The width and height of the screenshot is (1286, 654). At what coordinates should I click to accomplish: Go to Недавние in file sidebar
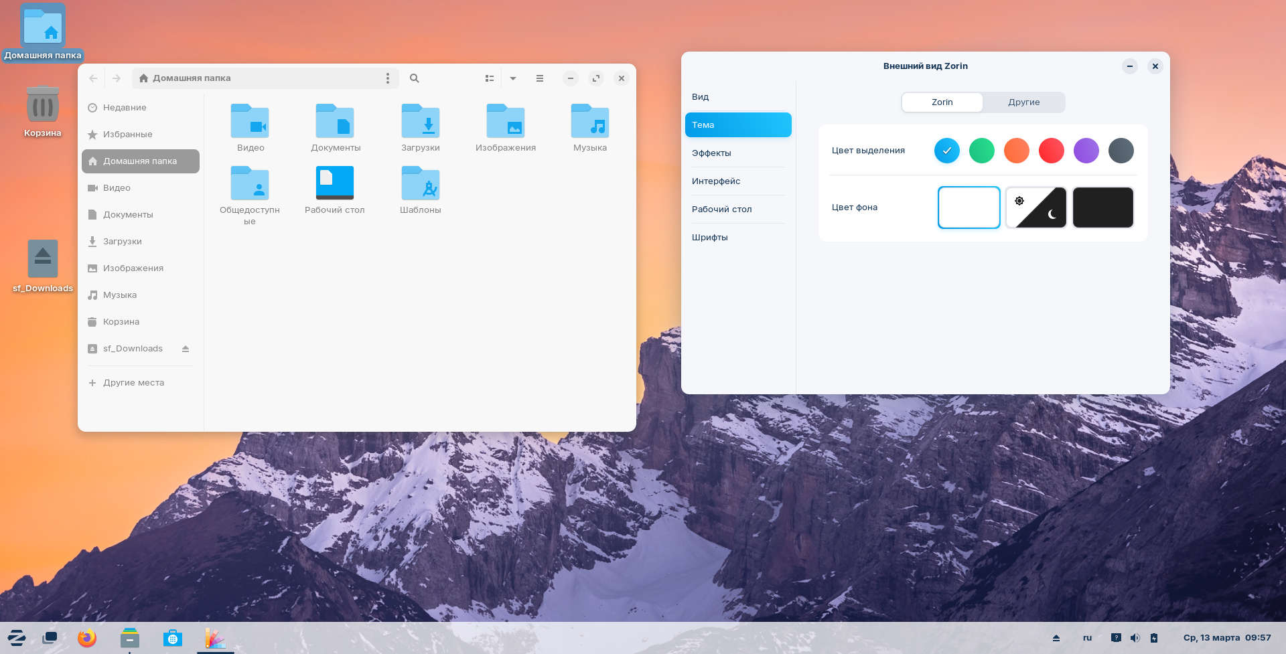point(125,108)
